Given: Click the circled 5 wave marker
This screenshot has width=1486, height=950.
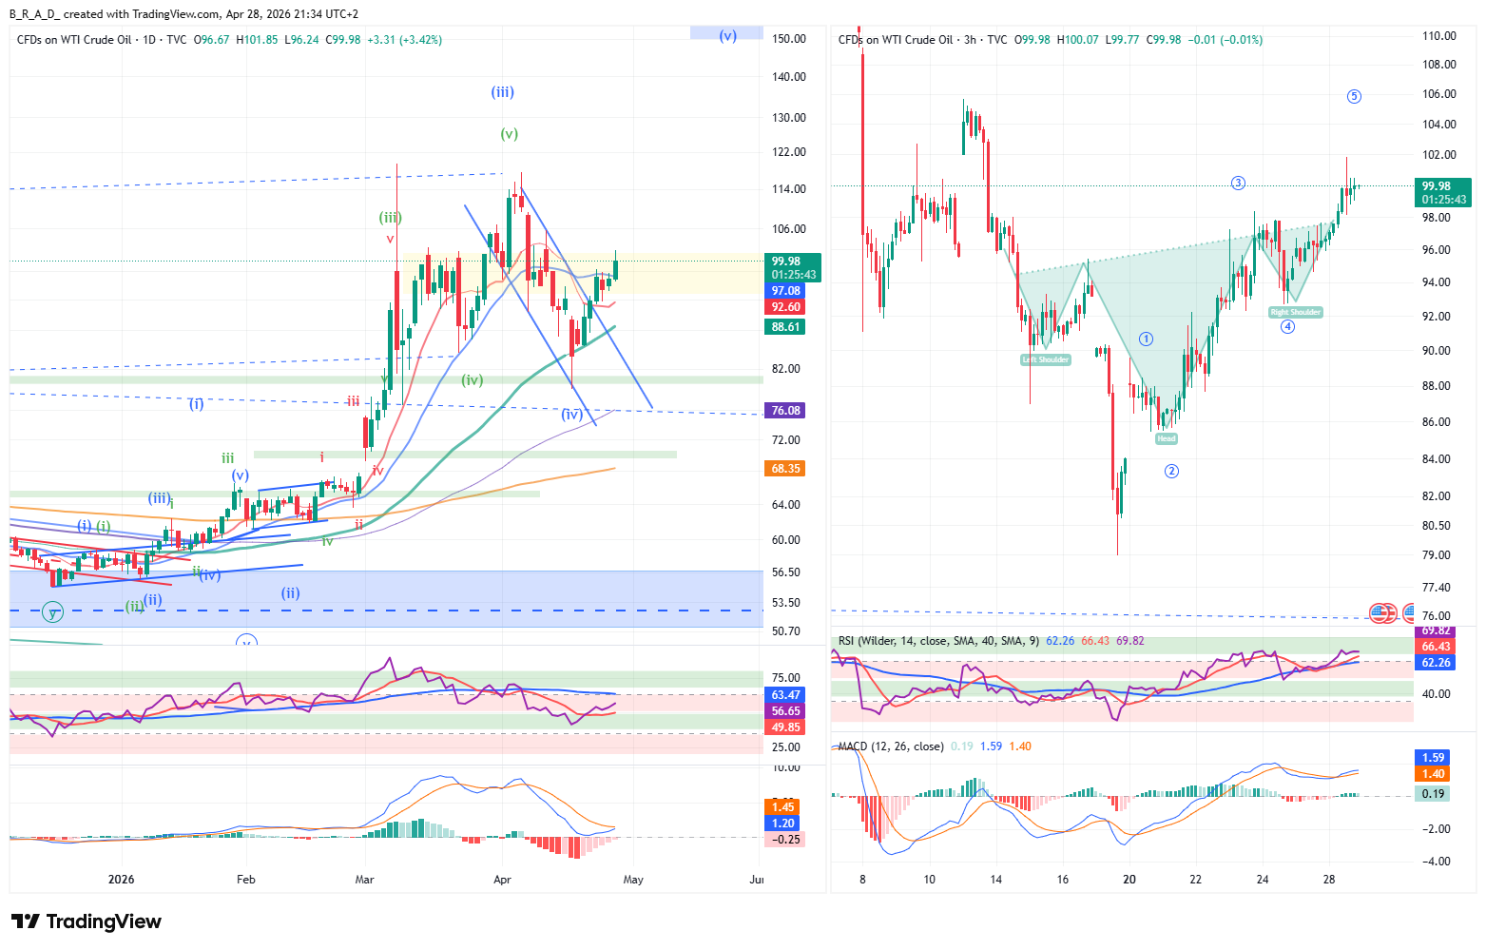Looking at the screenshot, I should [1354, 96].
